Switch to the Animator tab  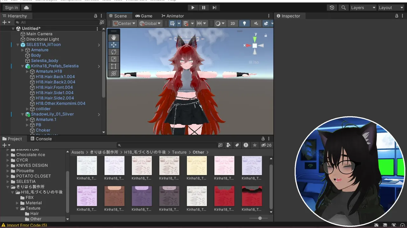[x=173, y=16]
